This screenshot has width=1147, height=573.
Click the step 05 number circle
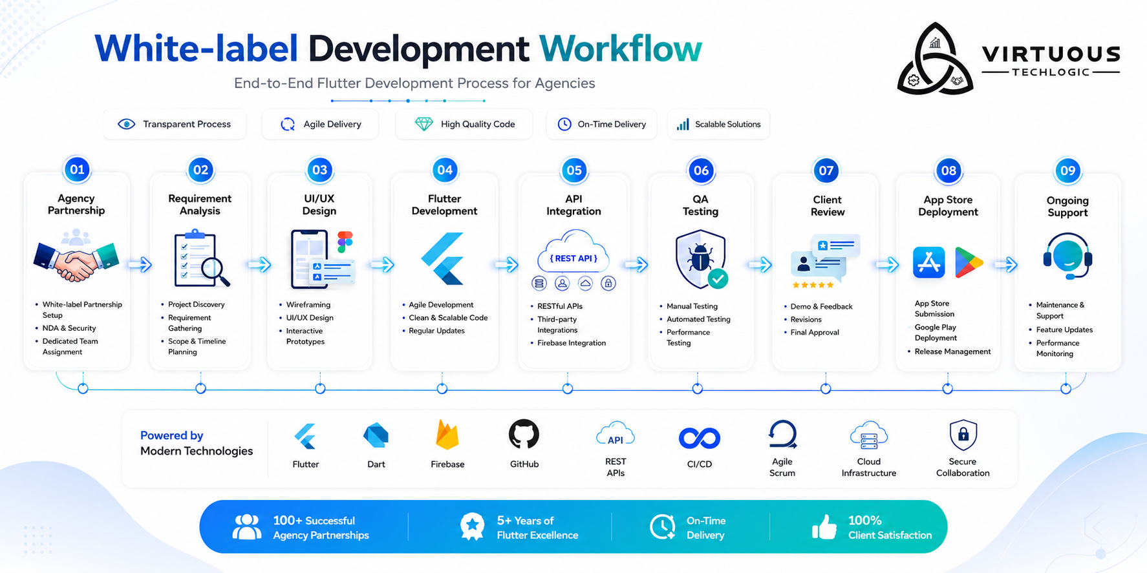[x=574, y=170]
